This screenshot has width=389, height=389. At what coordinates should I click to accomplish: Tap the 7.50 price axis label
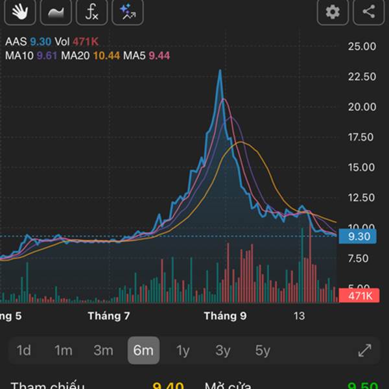(x=358, y=259)
